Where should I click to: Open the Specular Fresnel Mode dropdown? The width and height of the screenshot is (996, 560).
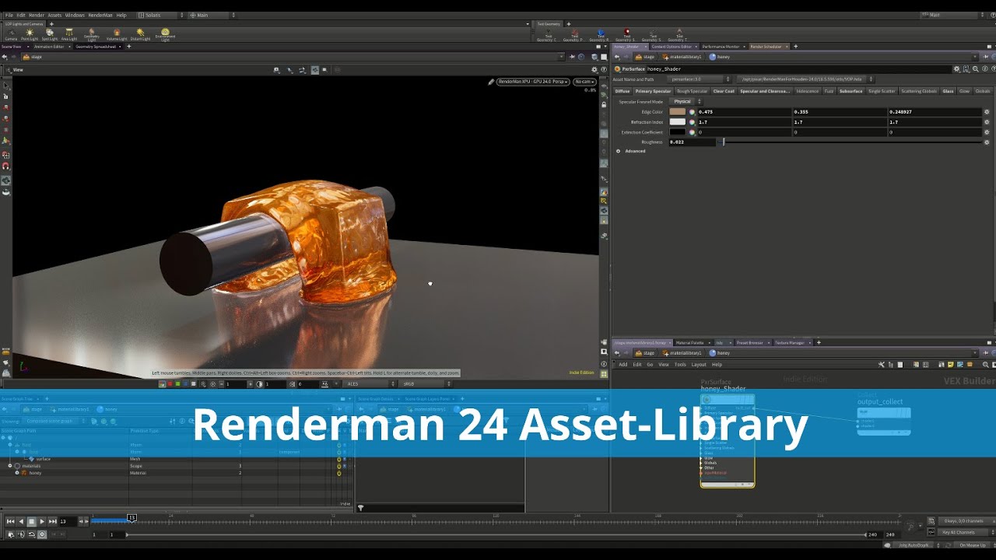[687, 101]
